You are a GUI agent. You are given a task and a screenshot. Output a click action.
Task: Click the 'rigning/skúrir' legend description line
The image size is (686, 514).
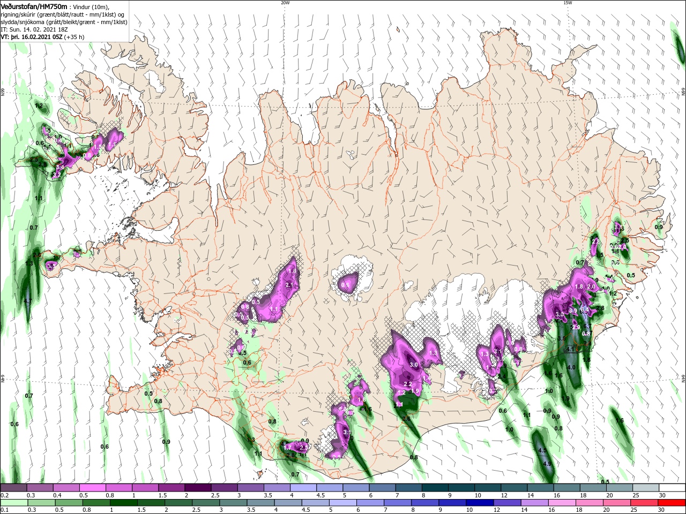click(62, 14)
